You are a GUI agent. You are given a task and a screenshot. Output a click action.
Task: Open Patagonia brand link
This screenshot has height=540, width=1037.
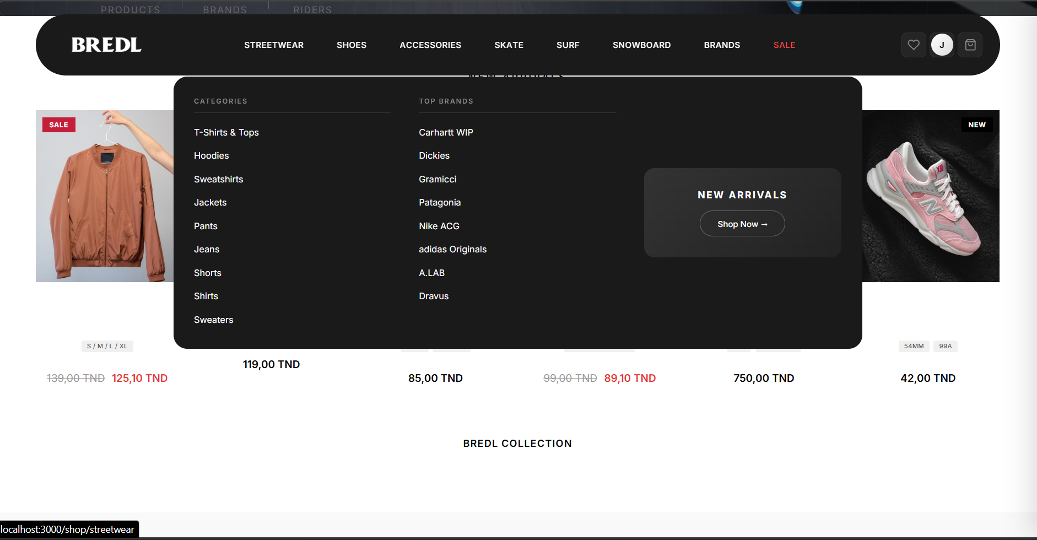(x=440, y=203)
